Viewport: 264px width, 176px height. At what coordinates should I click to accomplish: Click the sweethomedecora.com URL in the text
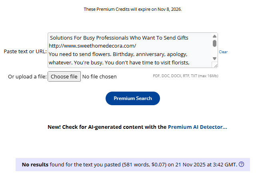click(92, 46)
